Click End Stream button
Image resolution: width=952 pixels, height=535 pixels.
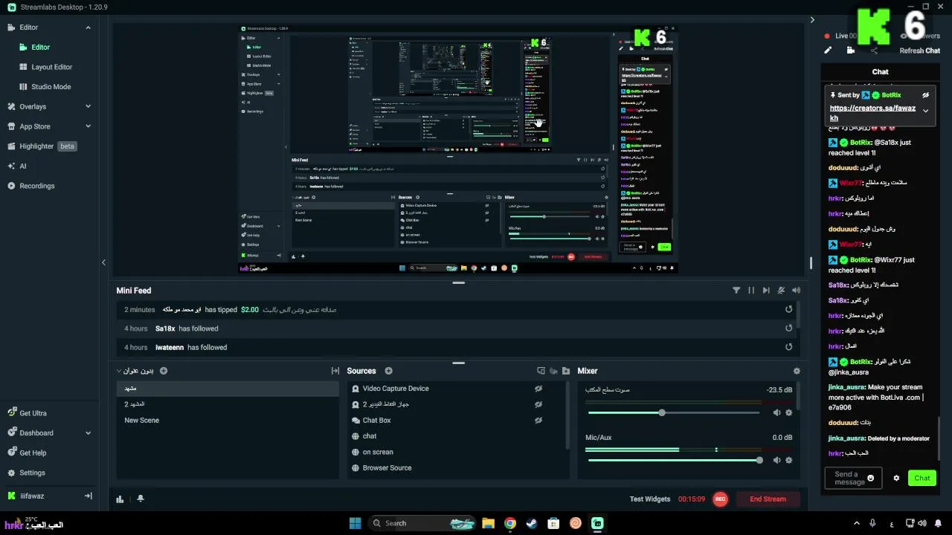(x=768, y=499)
